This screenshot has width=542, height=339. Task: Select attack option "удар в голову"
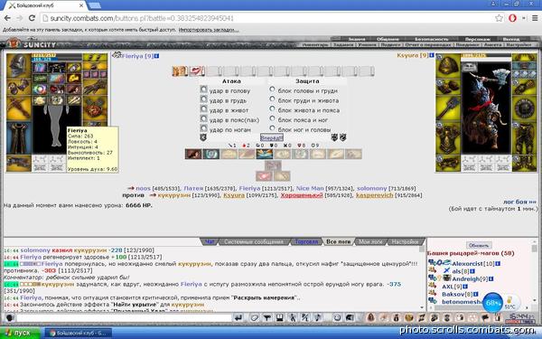204,89
